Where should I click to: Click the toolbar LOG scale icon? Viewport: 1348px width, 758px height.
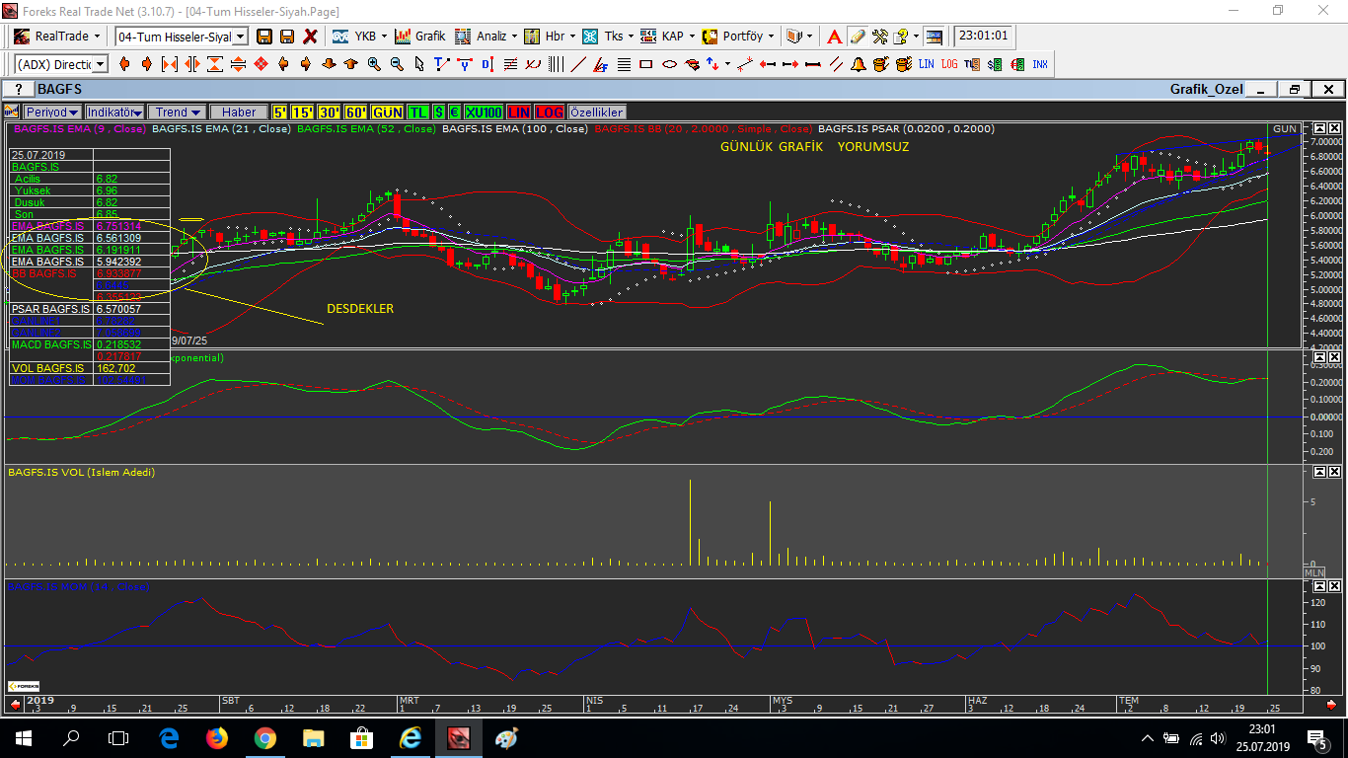click(948, 64)
